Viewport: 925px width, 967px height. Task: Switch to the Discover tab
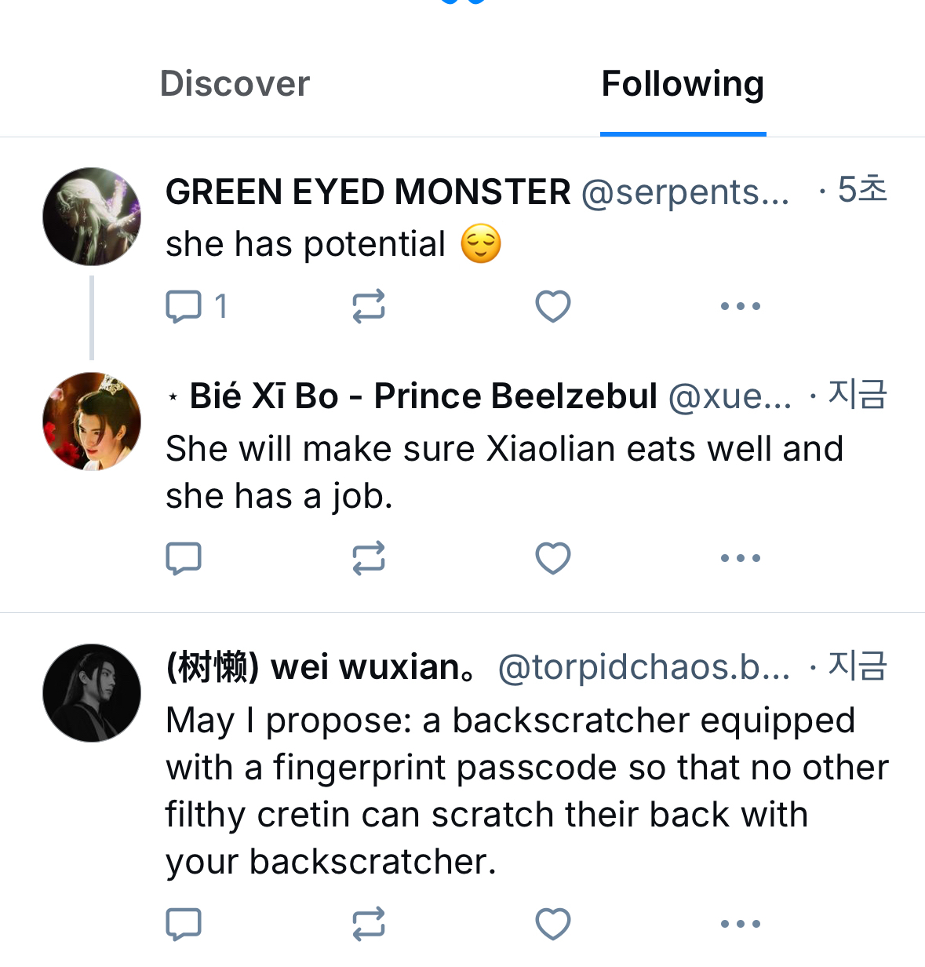tap(235, 84)
